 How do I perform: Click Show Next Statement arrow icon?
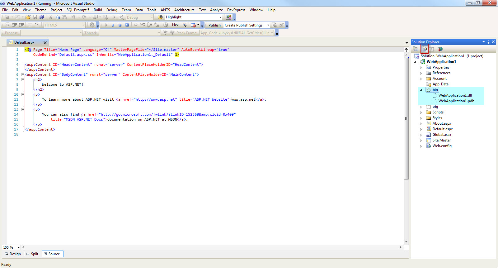pos(136,25)
